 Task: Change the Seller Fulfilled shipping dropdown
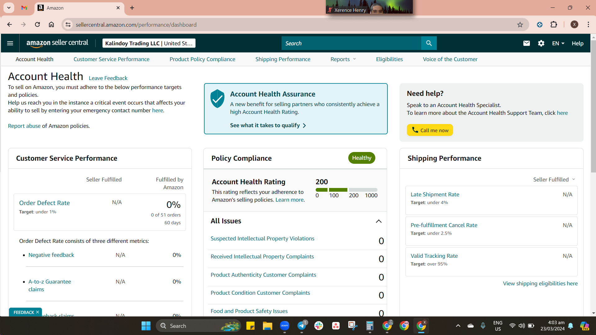(554, 180)
